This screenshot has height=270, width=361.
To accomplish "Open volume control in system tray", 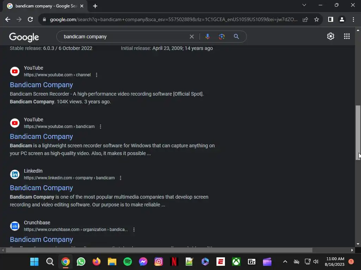I will (x=316, y=262).
